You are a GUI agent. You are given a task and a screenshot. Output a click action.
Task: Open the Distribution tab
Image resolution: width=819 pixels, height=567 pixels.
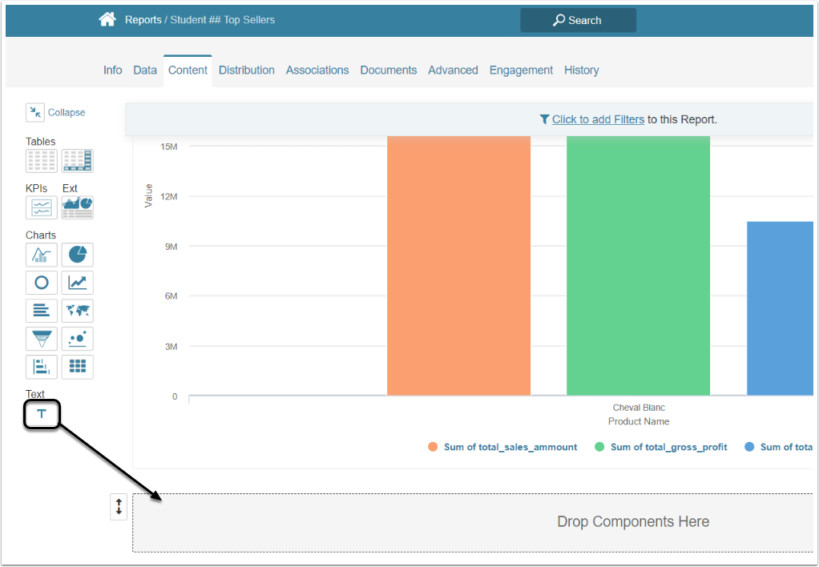pos(247,70)
